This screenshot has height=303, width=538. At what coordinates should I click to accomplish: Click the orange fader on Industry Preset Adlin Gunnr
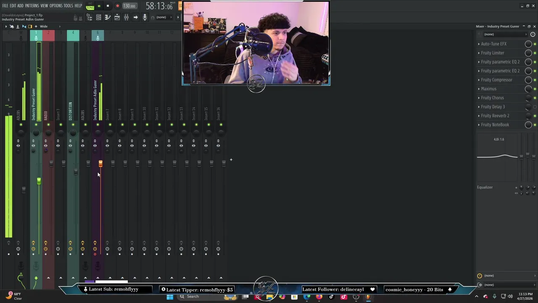coord(100,163)
